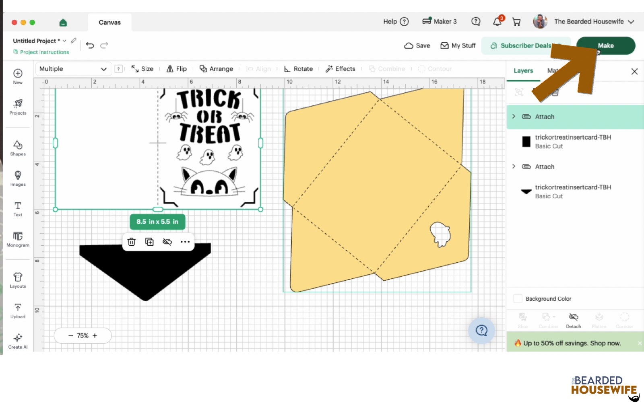Open My Stuff
The height and width of the screenshot is (409, 644).
(458, 45)
